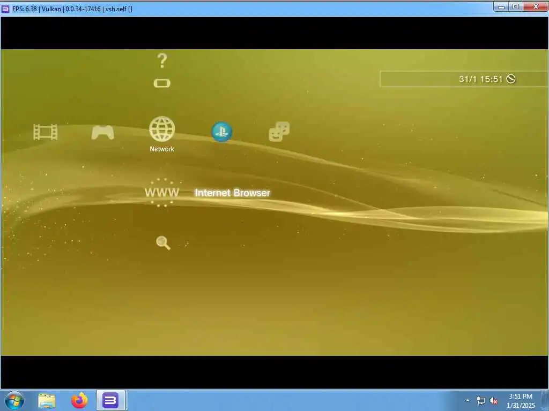Show hidden system tray icons
549x411 pixels.
(468, 400)
